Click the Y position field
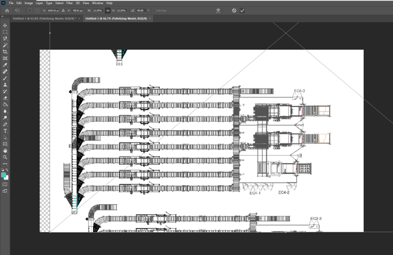The width and height of the screenshot is (393, 255). pos(77,11)
